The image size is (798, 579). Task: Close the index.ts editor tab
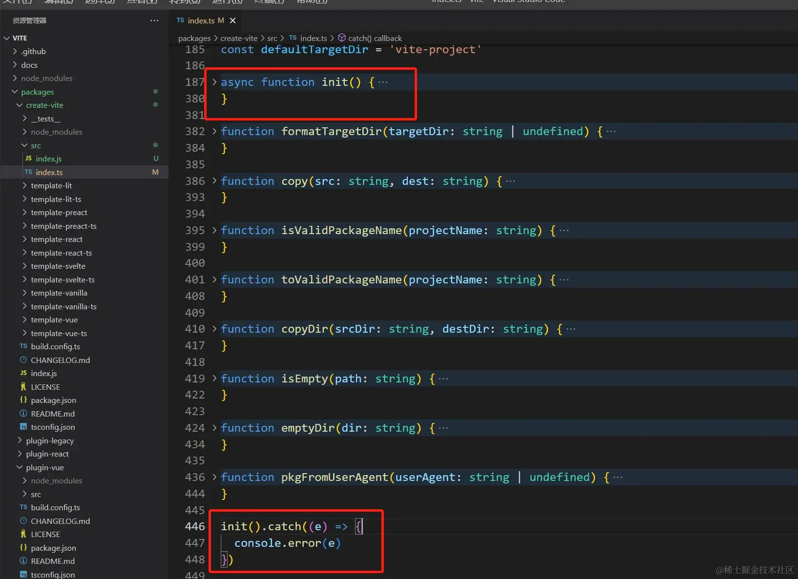click(233, 20)
